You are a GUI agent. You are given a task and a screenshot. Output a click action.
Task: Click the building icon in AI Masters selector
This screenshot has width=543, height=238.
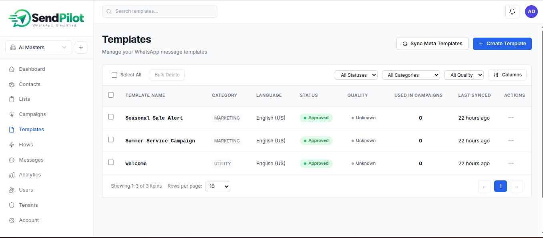[x=12, y=48]
